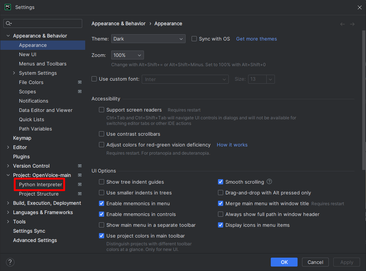Select Data Editor and Viewer page

click(46, 110)
